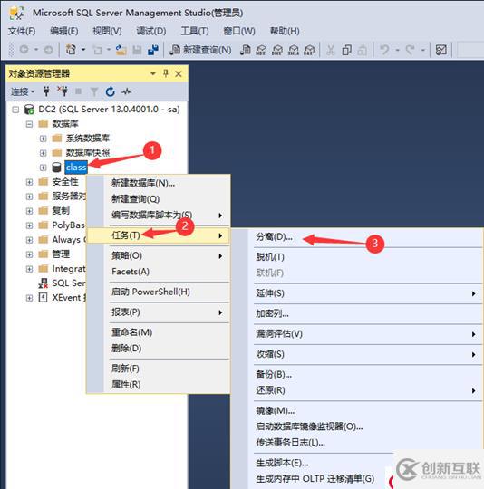
Task: Pin the Object Explorer panel
Action: 166,73
